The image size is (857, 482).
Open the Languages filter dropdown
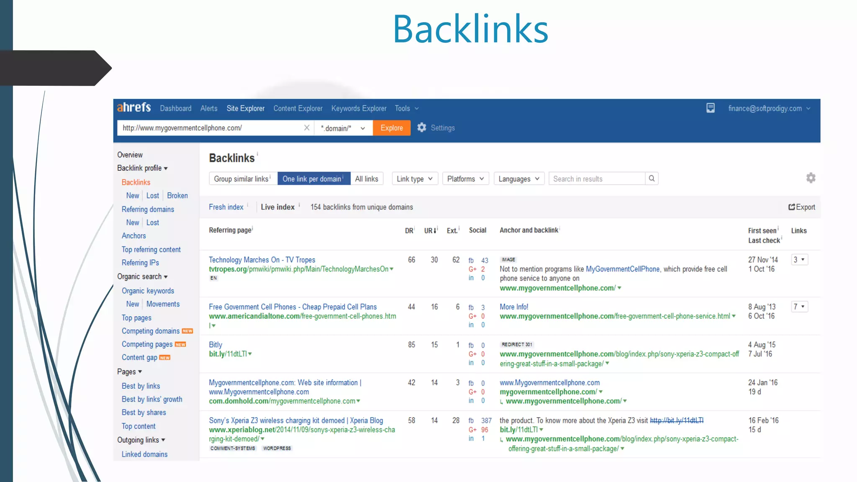pyautogui.click(x=519, y=179)
